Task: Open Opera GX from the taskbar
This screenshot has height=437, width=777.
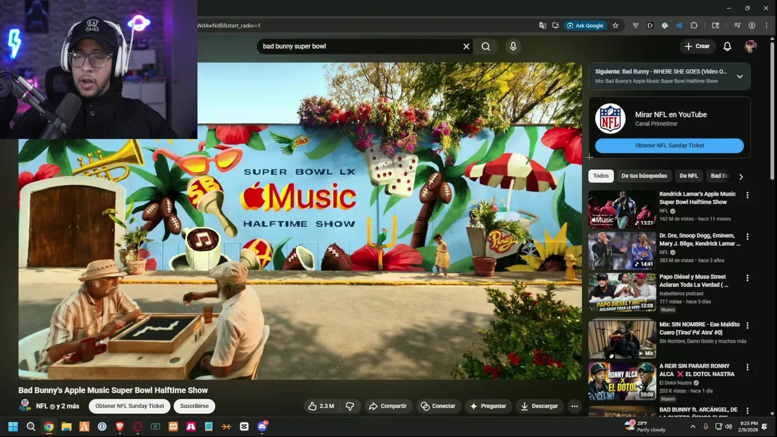Action: (x=137, y=427)
